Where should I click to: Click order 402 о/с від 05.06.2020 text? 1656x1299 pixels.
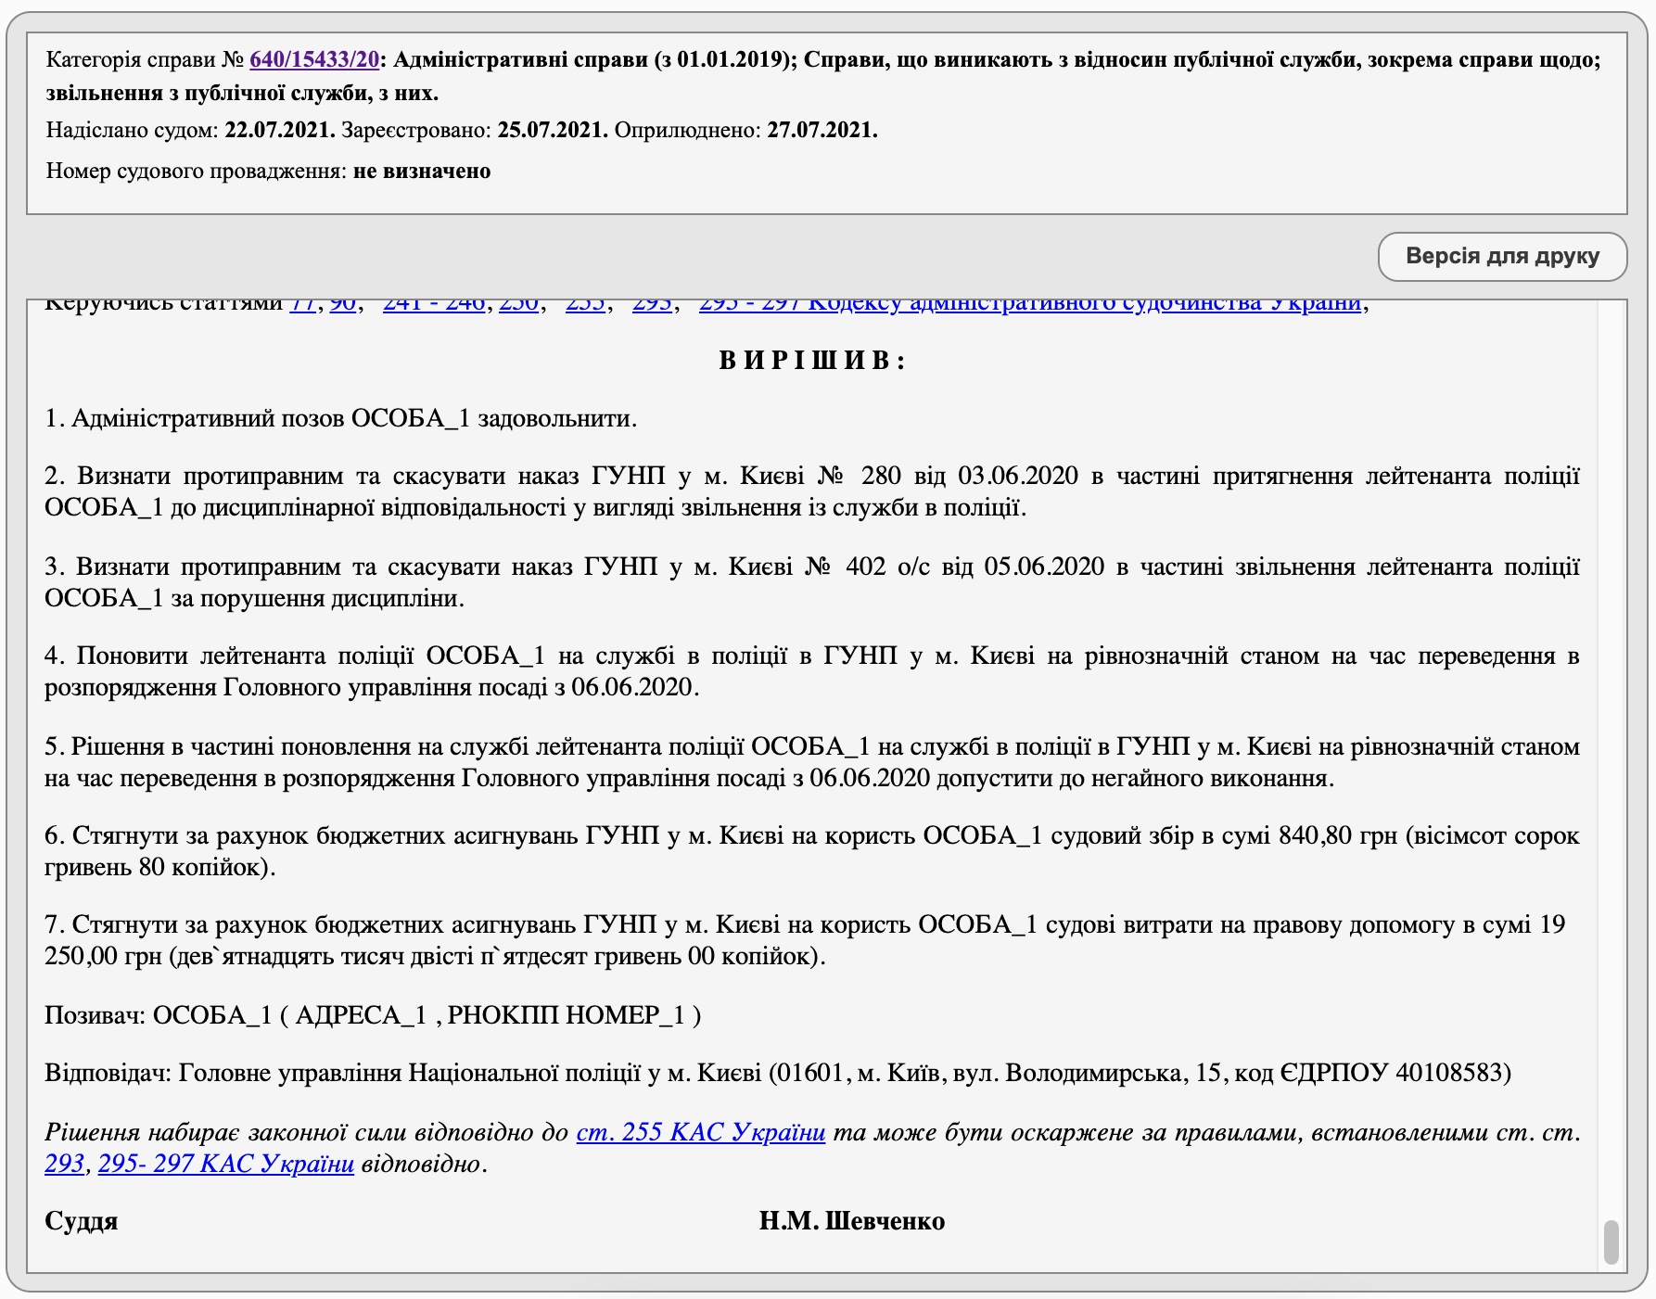(x=974, y=567)
